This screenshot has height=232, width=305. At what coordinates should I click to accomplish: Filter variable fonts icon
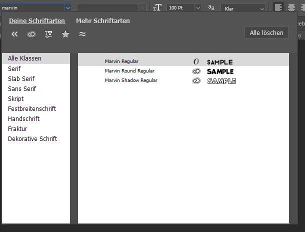coord(48,34)
